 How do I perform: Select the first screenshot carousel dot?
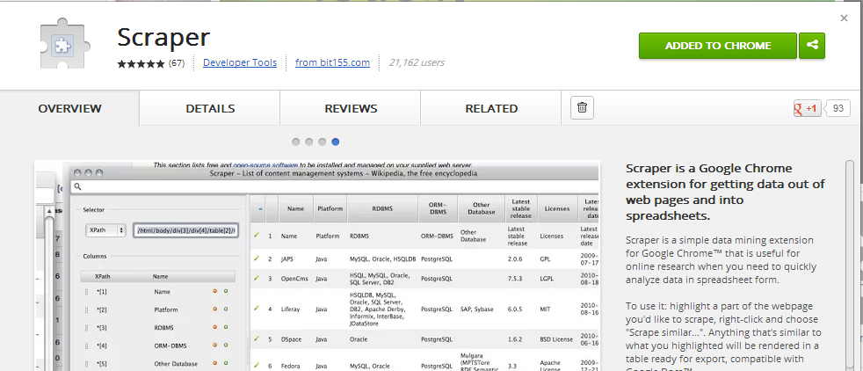(x=296, y=142)
